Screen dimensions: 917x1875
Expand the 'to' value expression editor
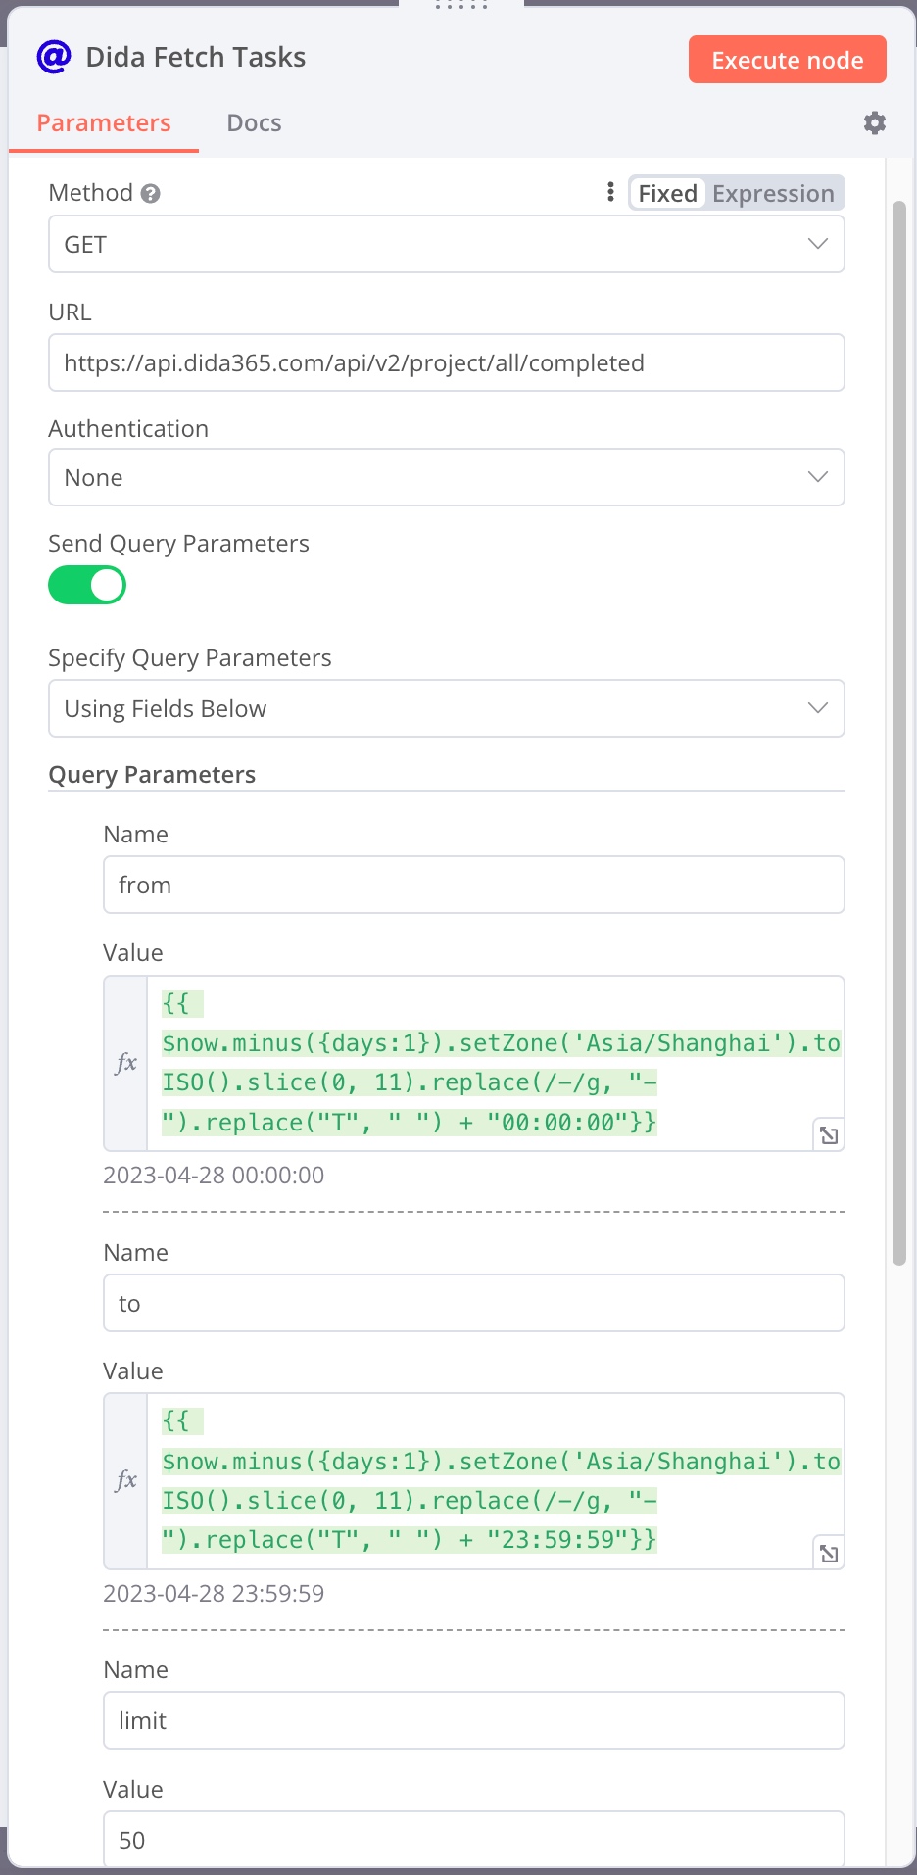(x=829, y=1554)
